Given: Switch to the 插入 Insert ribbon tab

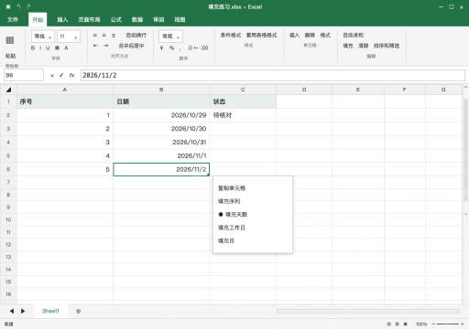Looking at the screenshot, I should pos(62,19).
